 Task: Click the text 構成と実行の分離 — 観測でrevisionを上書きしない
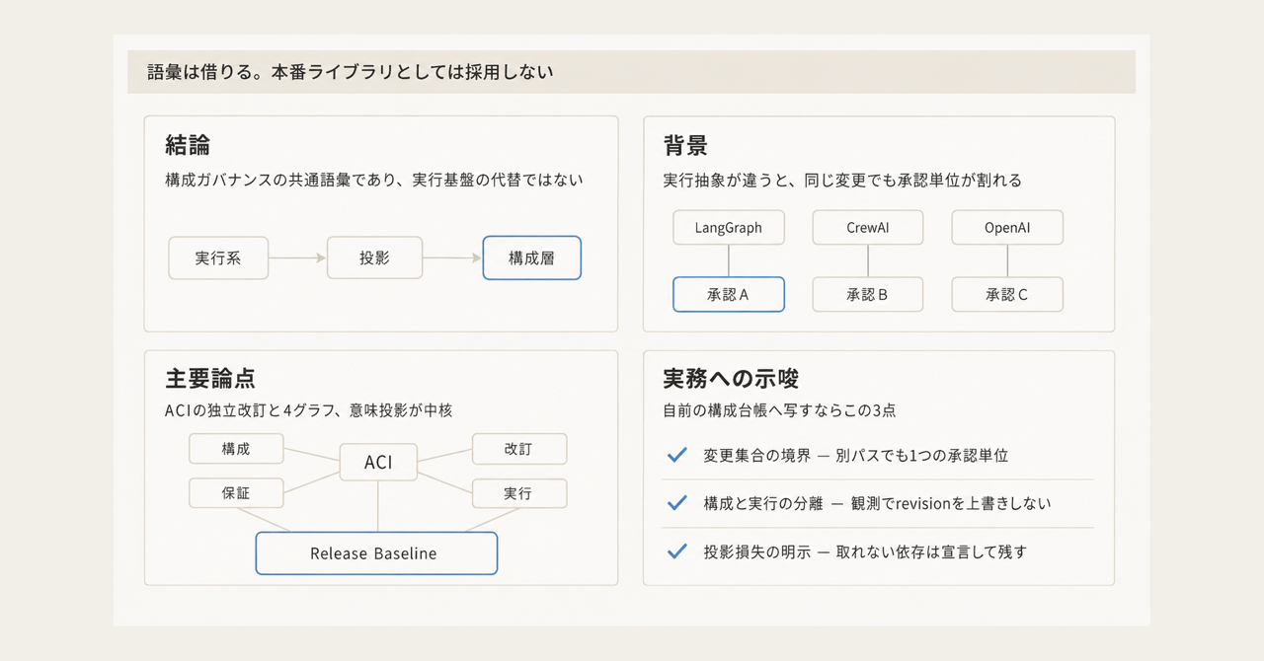pyautogui.click(x=877, y=503)
